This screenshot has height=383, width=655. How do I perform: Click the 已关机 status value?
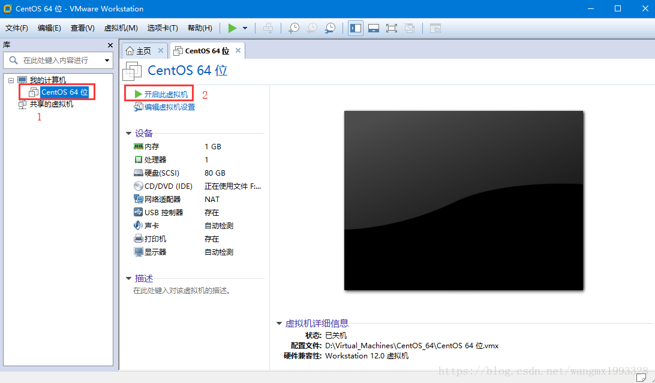[336, 336]
